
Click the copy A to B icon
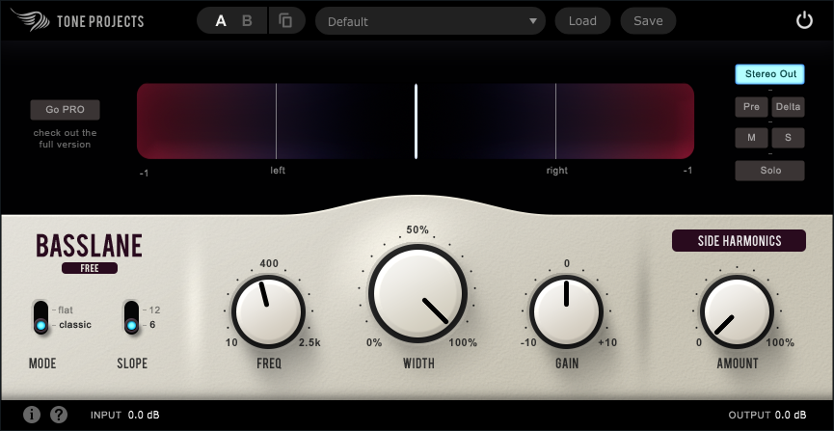coord(285,20)
